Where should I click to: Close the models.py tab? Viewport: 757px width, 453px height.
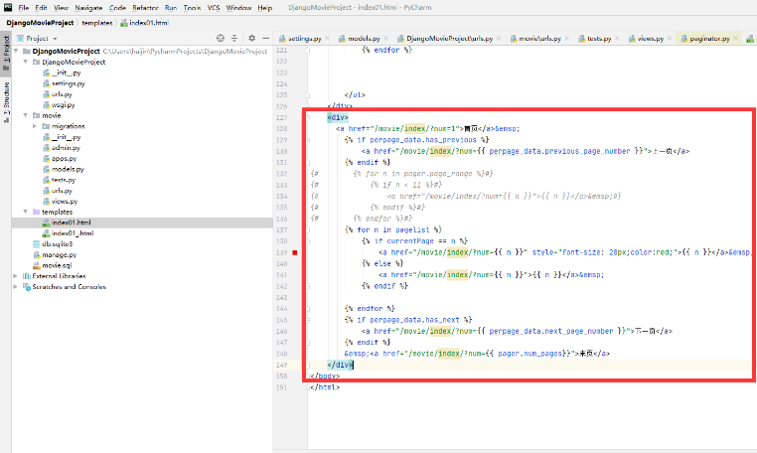coord(386,38)
